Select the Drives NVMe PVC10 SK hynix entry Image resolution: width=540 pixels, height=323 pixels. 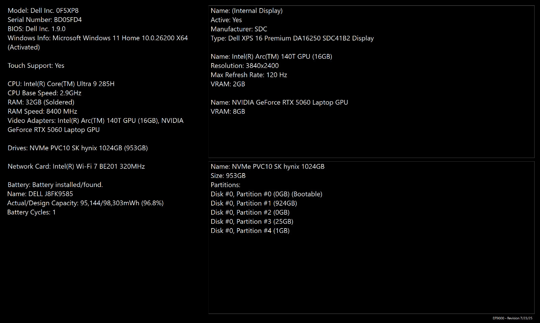point(78,148)
